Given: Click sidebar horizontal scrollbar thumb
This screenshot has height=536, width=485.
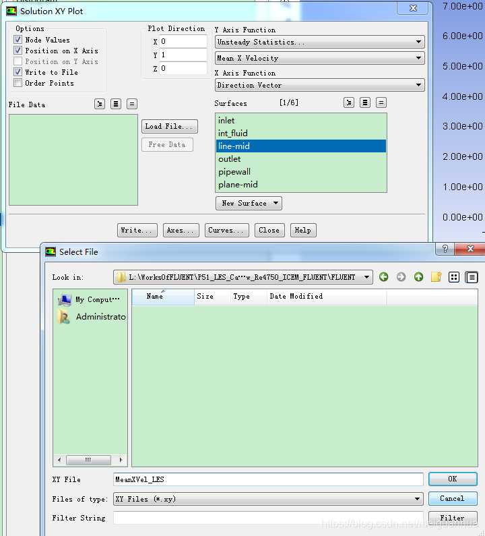Looking at the screenshot, I should 88,460.
